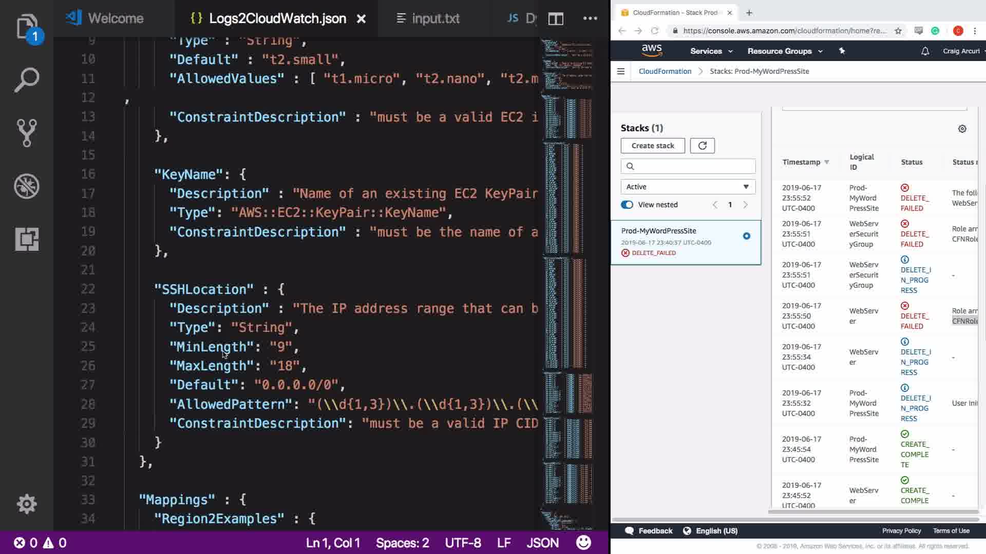
Task: Open the events table settings gear
Action: point(962,129)
